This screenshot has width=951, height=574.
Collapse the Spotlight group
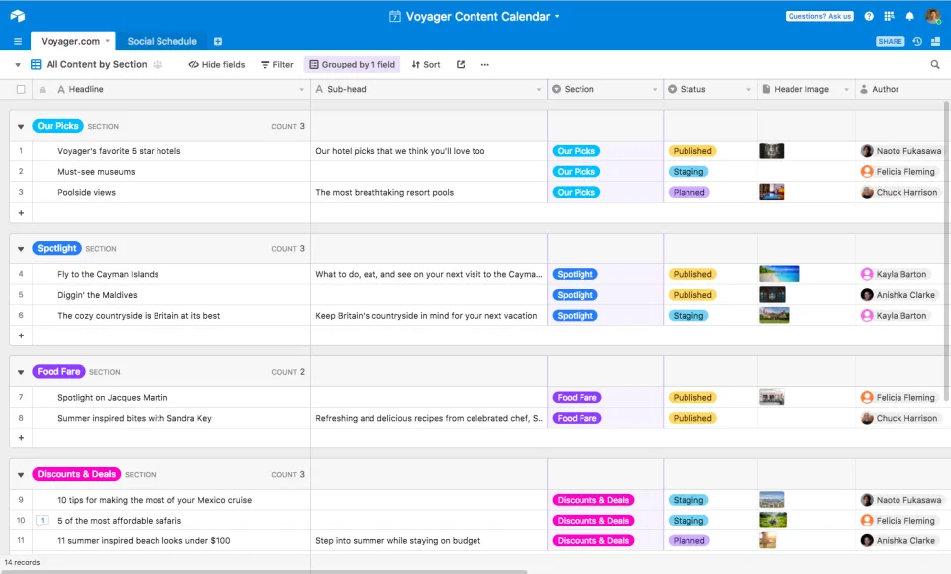coord(21,249)
